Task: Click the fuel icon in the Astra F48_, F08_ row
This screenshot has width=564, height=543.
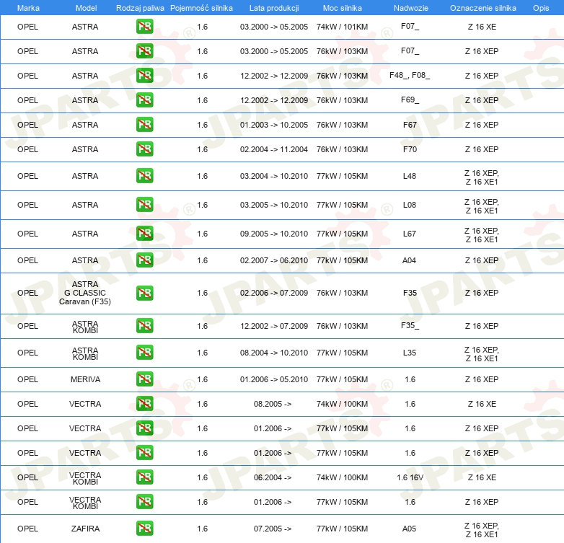Action: [x=144, y=76]
